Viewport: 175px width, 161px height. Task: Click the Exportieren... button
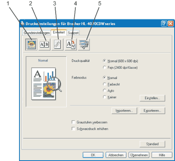[x=152, y=111]
